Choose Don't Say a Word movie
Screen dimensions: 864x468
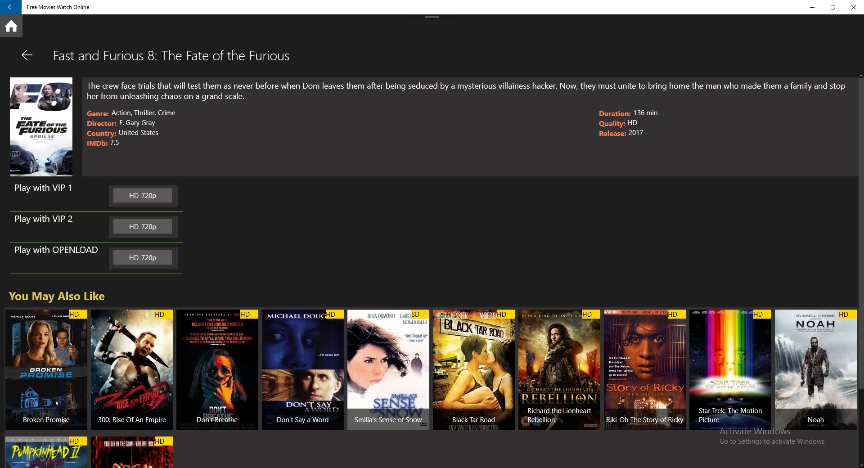coord(303,370)
